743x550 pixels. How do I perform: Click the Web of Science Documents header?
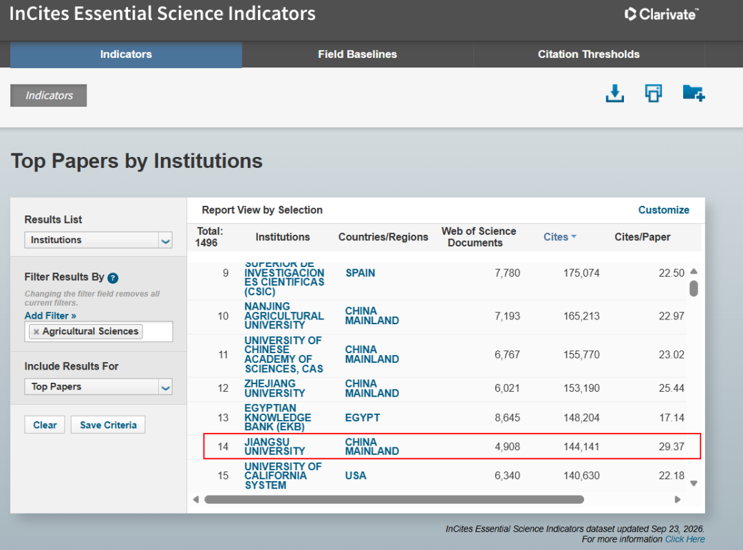tap(479, 237)
